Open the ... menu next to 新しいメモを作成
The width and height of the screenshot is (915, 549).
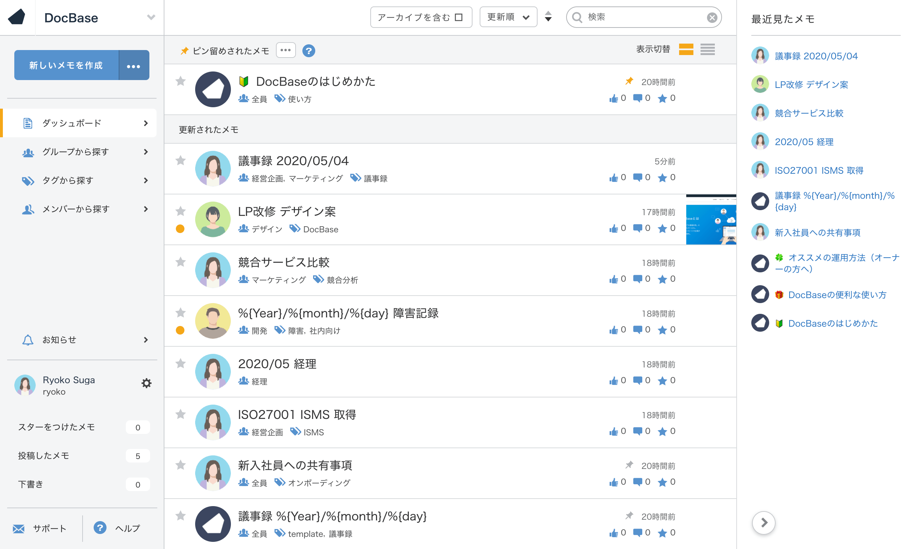point(134,65)
